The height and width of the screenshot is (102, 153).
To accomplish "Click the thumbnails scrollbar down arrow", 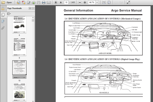I will click(x=33, y=101).
